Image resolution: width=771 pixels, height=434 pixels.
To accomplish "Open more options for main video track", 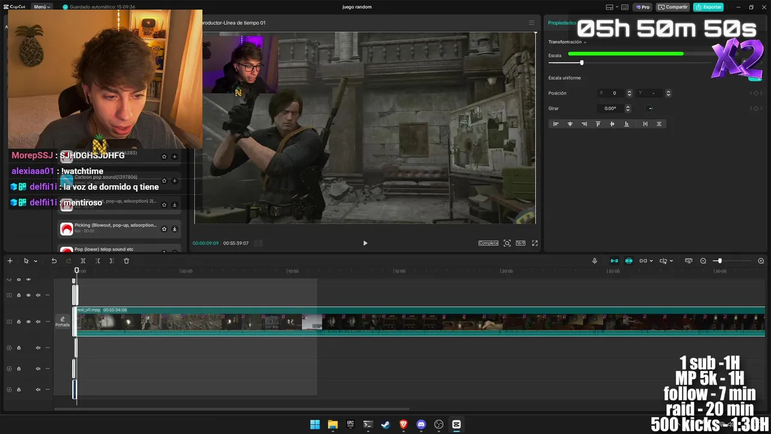I will pos(48,322).
